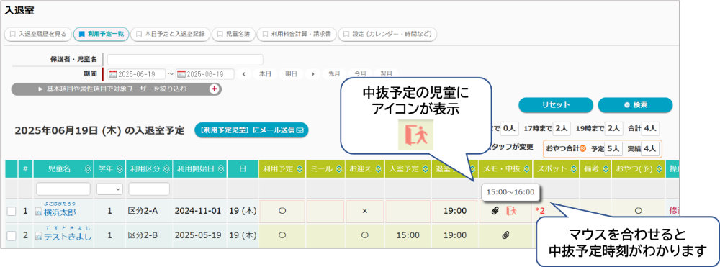Open calendar icon of the period start date

pos(112,74)
